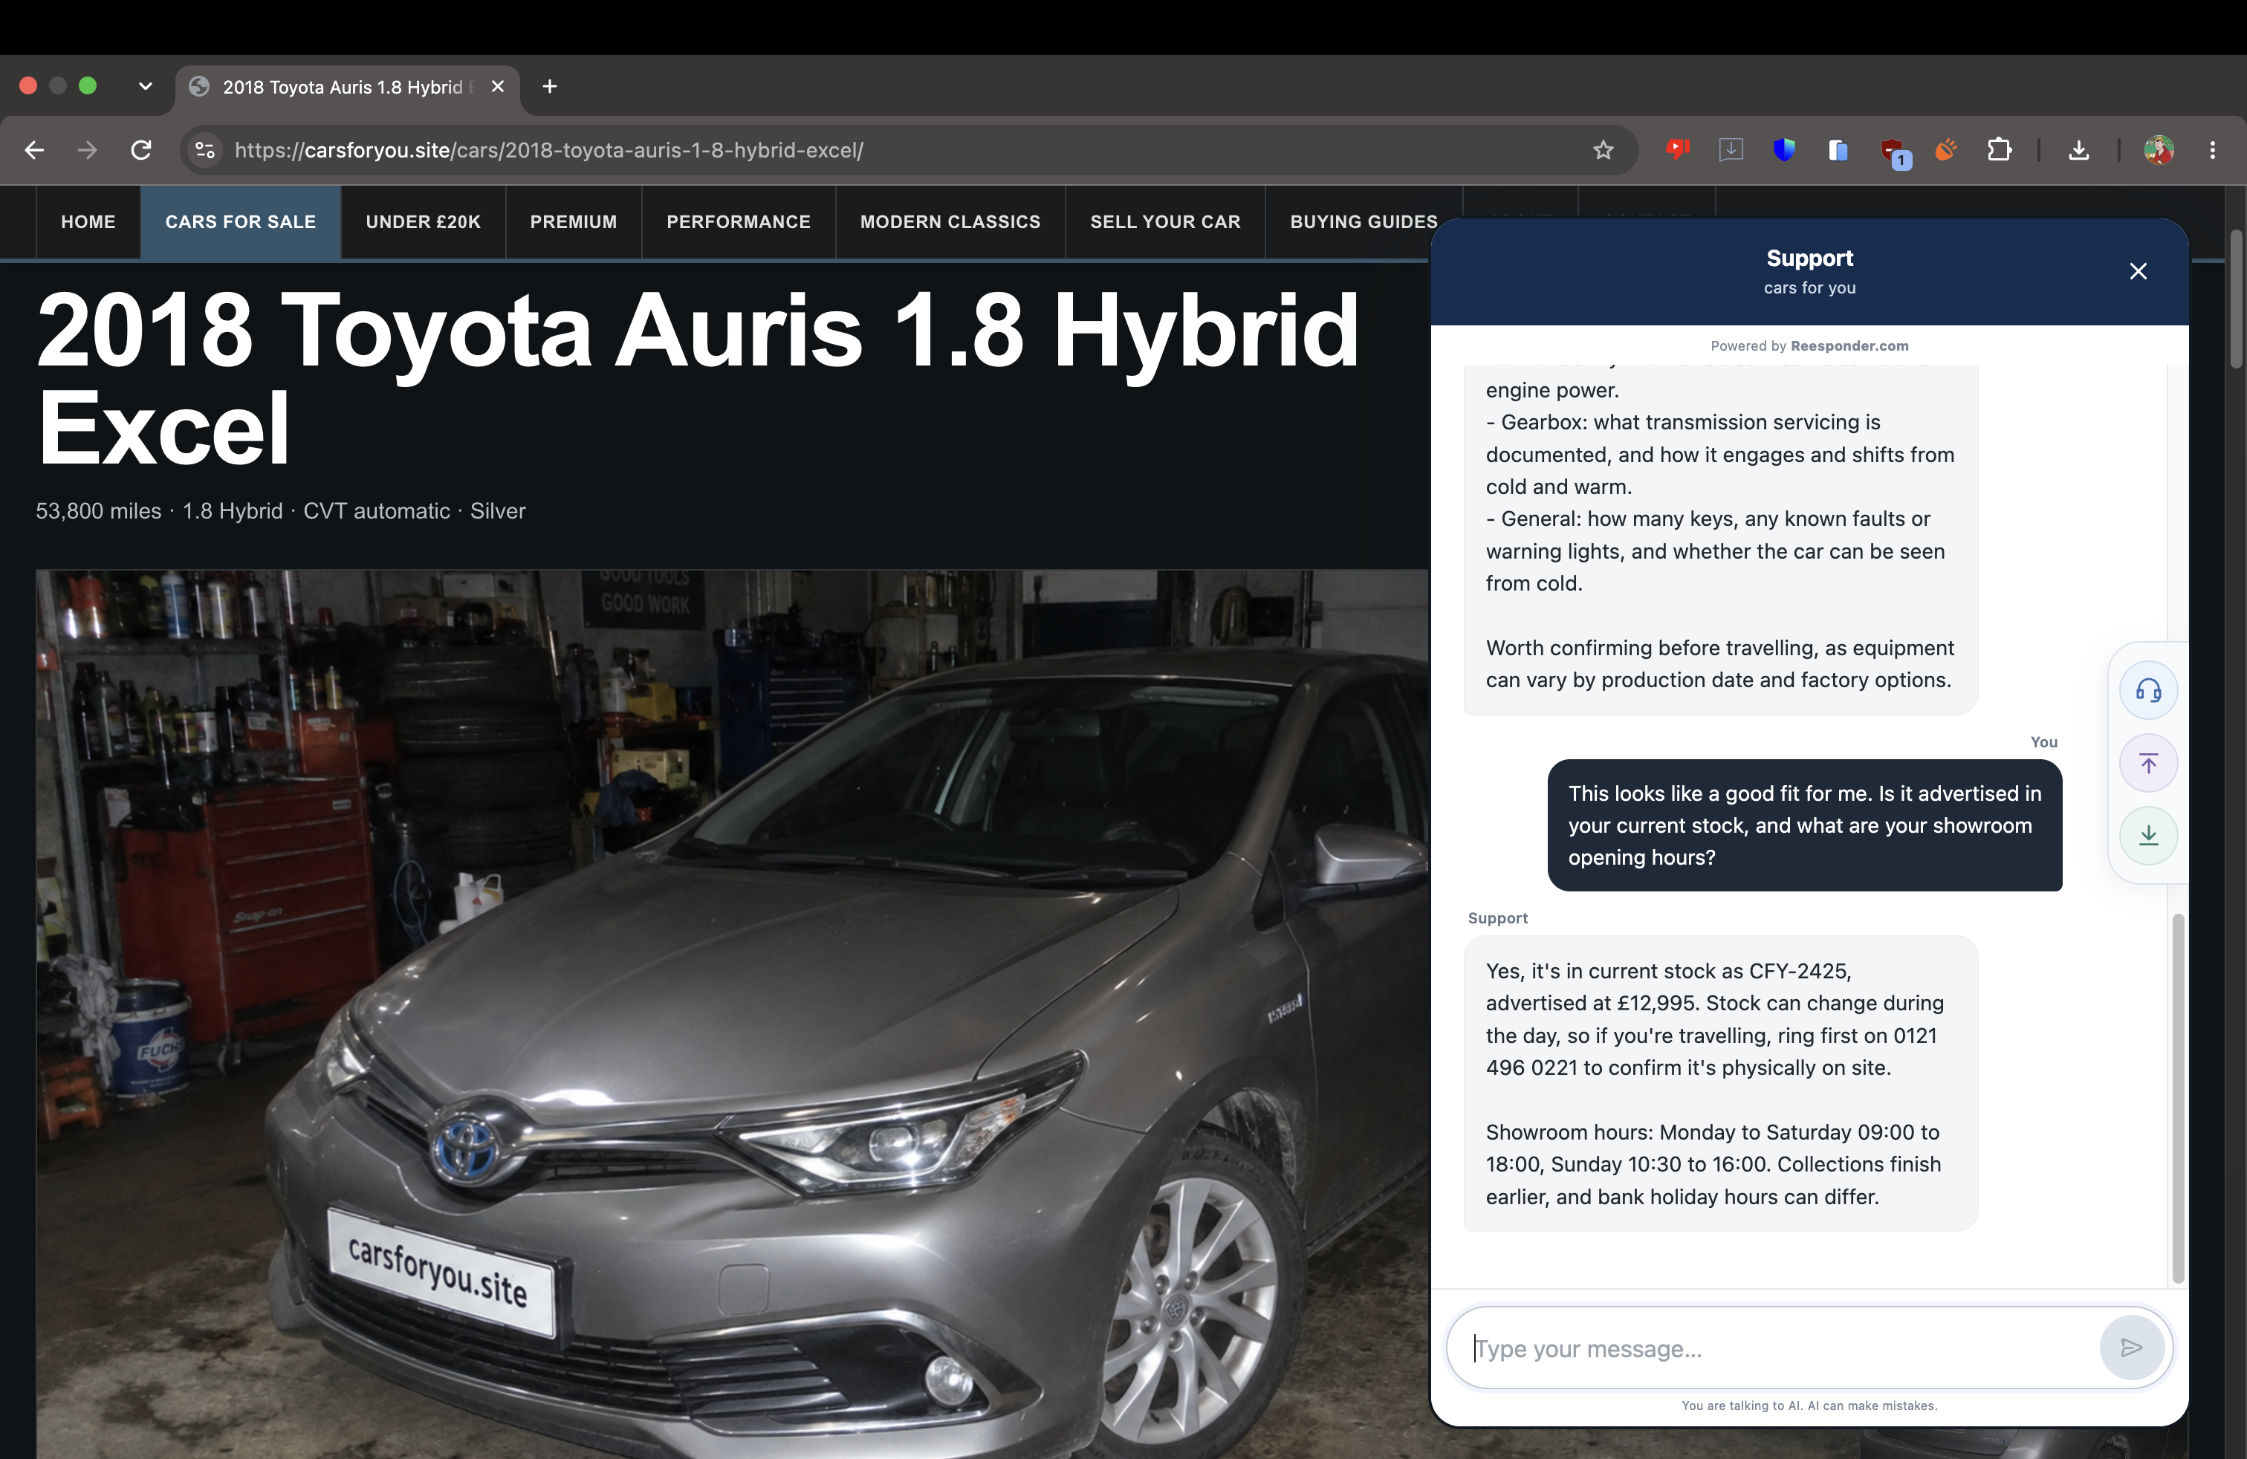The width and height of the screenshot is (2247, 1459).
Task: Click the '2018 Toyota Auris 1.8 Hybrid Excel' heading
Action: tap(698, 378)
